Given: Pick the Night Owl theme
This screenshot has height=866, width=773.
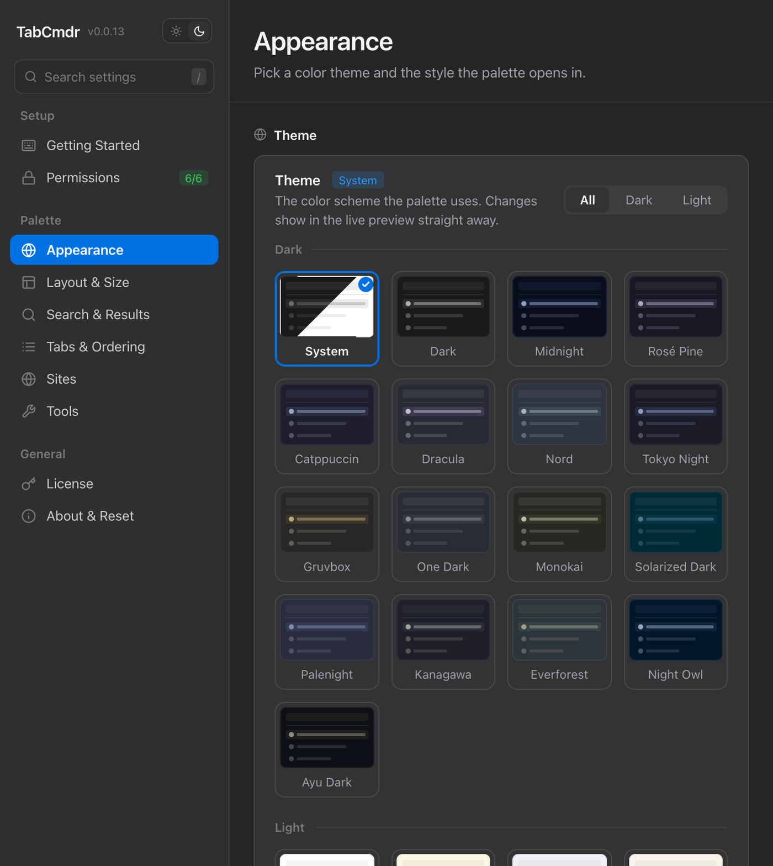Looking at the screenshot, I should coord(676,642).
